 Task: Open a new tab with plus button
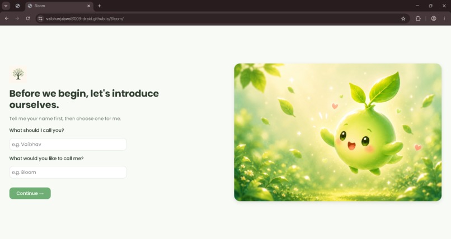[x=99, y=6]
